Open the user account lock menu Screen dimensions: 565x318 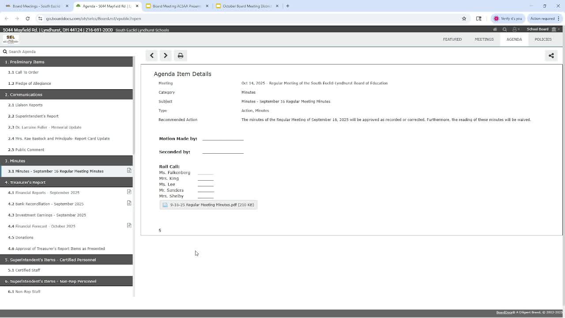pos(515,30)
